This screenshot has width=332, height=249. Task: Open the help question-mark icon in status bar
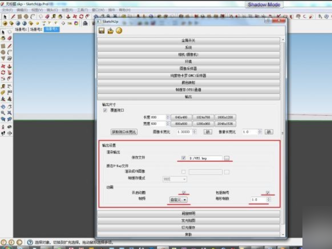(30, 242)
